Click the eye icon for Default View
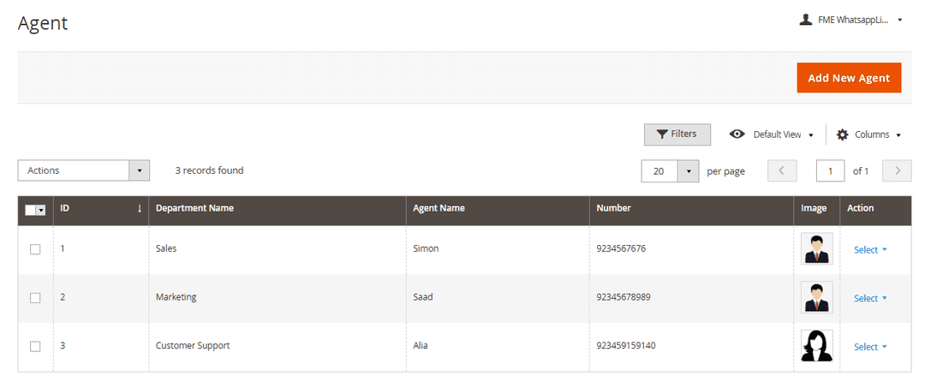Image resolution: width=925 pixels, height=382 pixels. coord(737,134)
